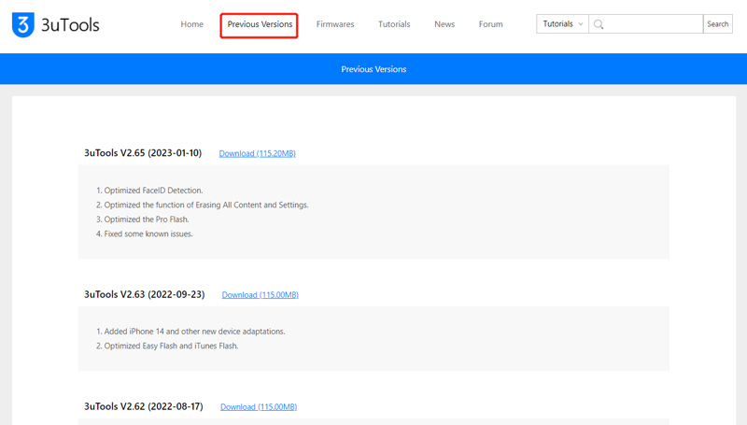Select the heading 3uTools V2.62 (2022-08-17)
Screen dimensions: 747x425
click(x=144, y=406)
